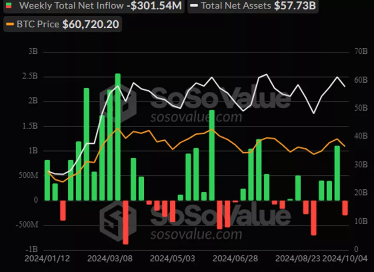
Task: Click the $60,720.20 BTC price value
Action: click(91, 24)
